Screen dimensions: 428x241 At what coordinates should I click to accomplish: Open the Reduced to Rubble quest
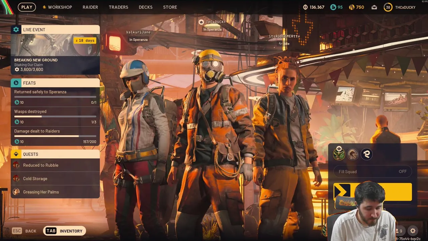[55, 165]
